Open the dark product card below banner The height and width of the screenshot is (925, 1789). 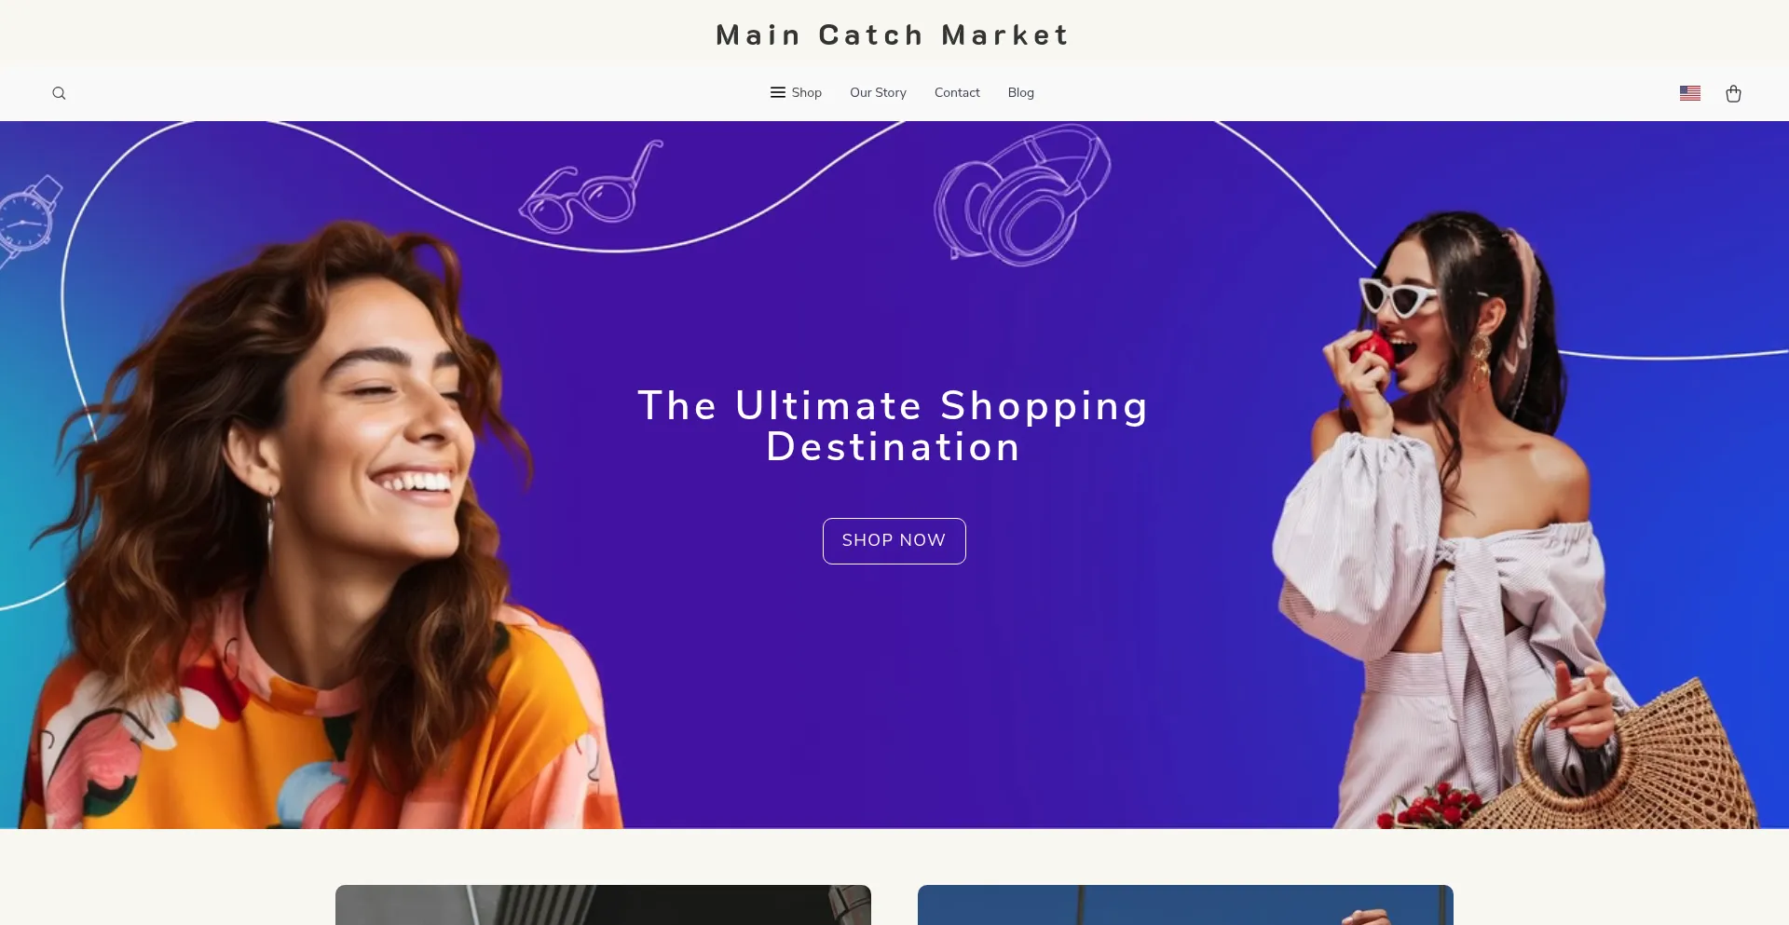tap(603, 905)
